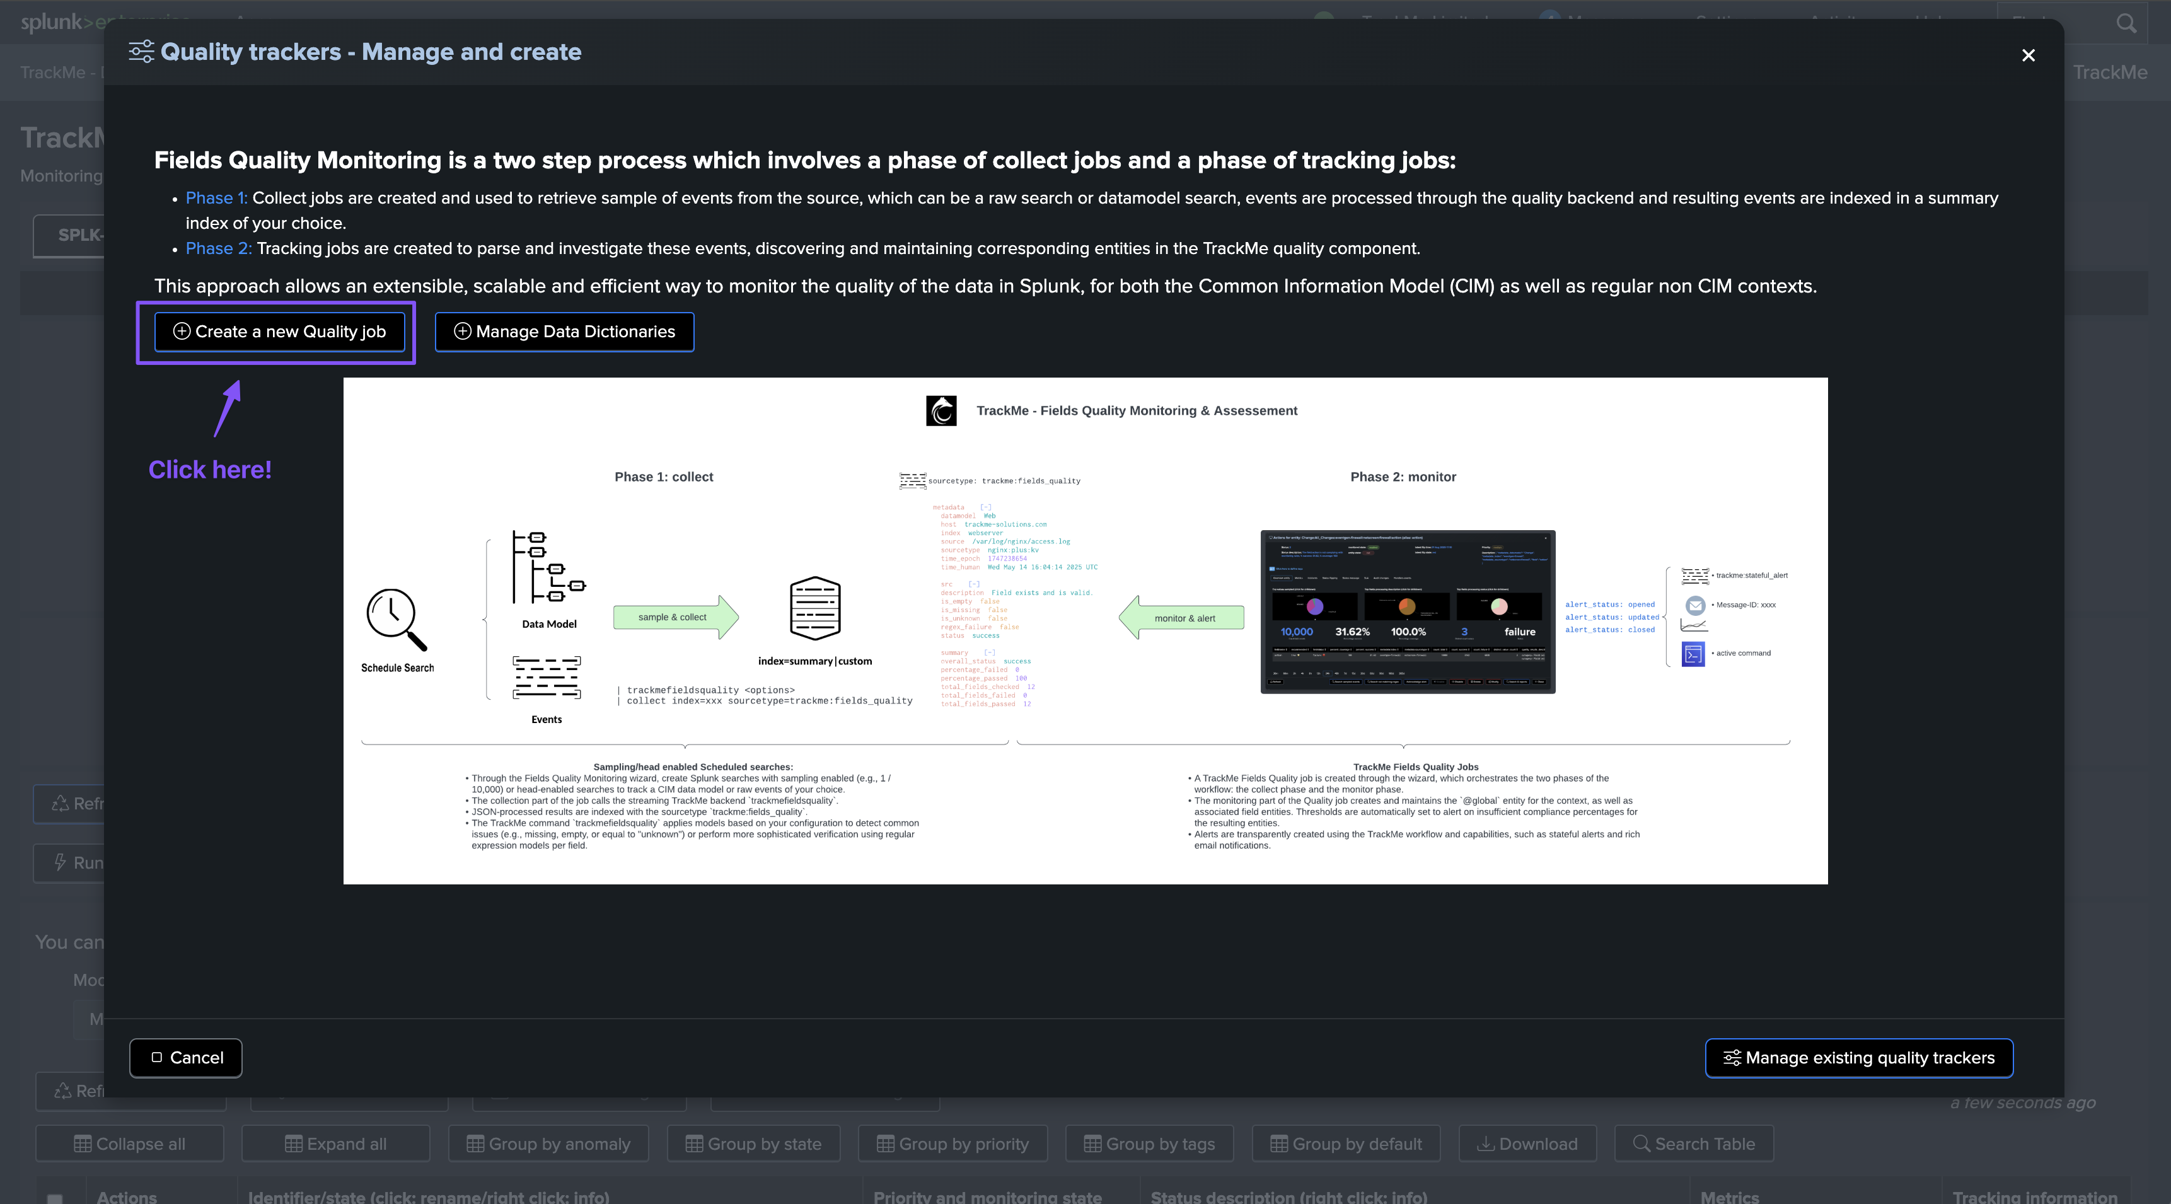Screen dimensions: 2171x1204
Task: Select Group by default in the background page
Action: 1346,1143
